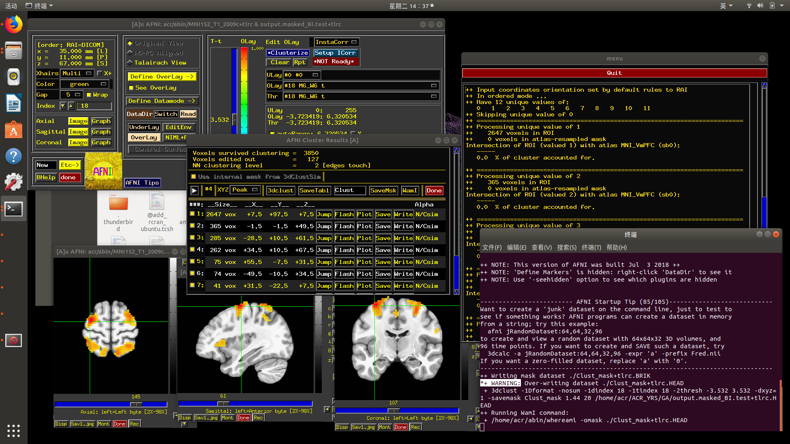The width and height of the screenshot is (790, 444).
Task: Click Quit in the menu window
Action: 614,73
